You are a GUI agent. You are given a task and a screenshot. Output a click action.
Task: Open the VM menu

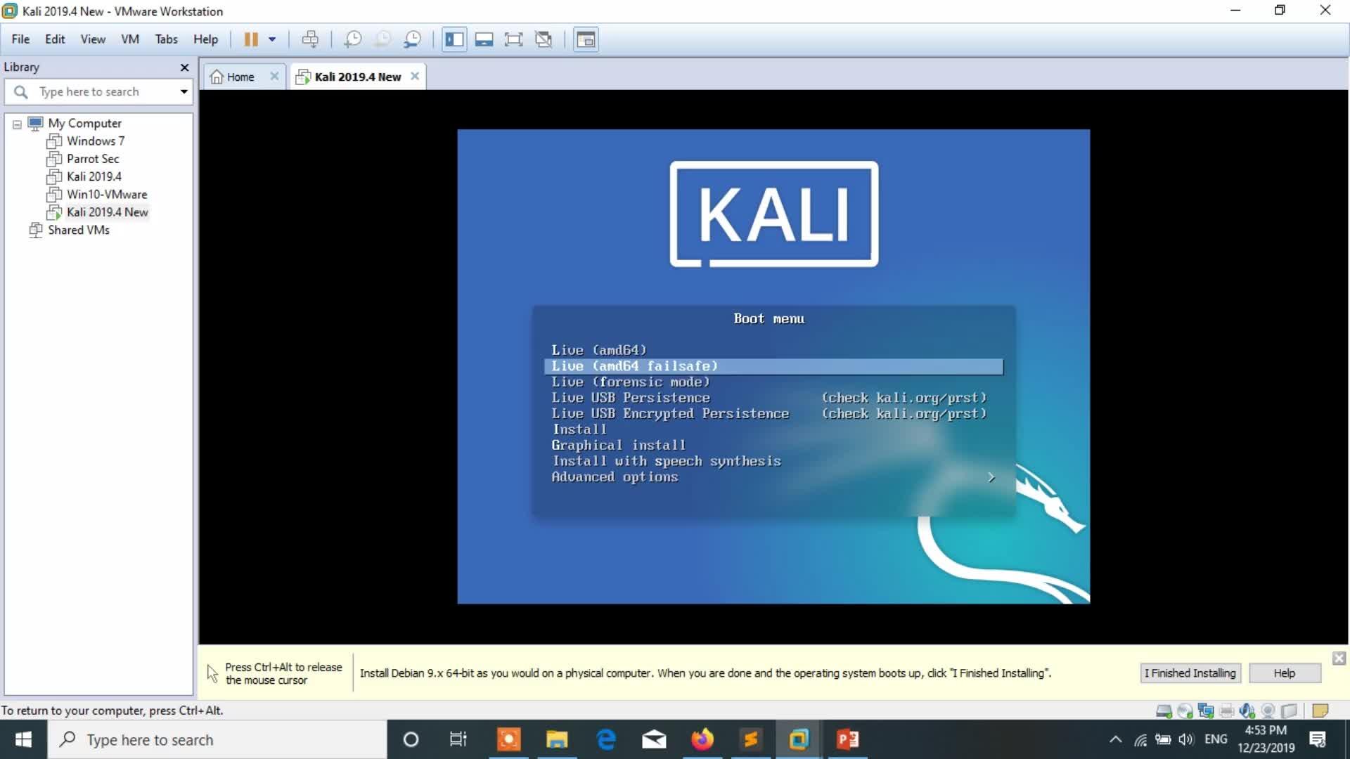(130, 39)
